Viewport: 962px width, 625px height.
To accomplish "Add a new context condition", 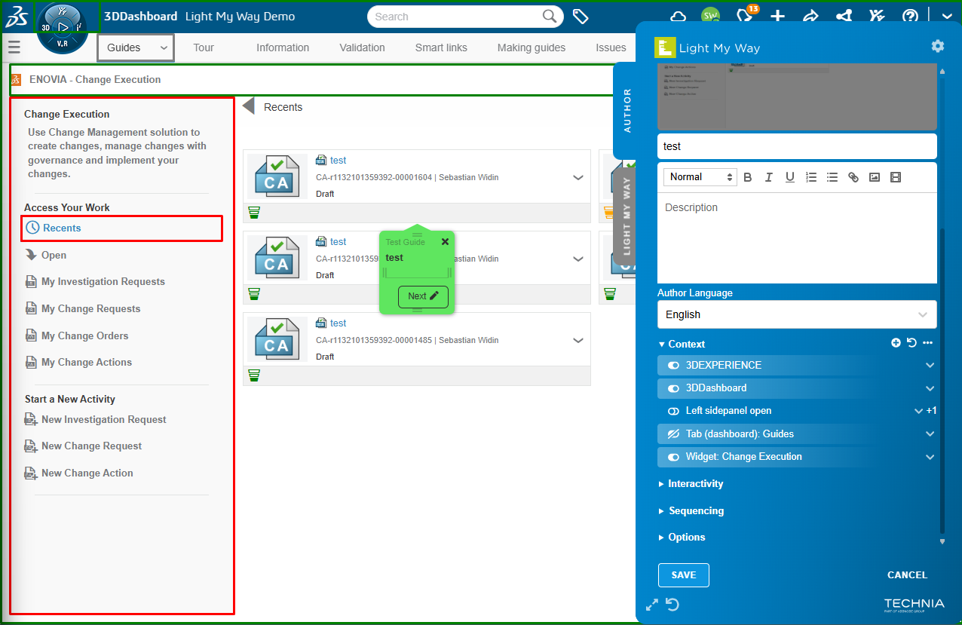I will [x=896, y=343].
